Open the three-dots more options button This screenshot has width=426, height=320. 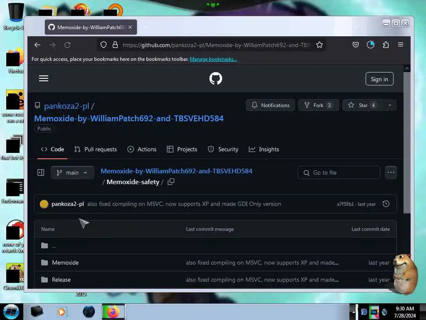pyautogui.click(x=391, y=172)
